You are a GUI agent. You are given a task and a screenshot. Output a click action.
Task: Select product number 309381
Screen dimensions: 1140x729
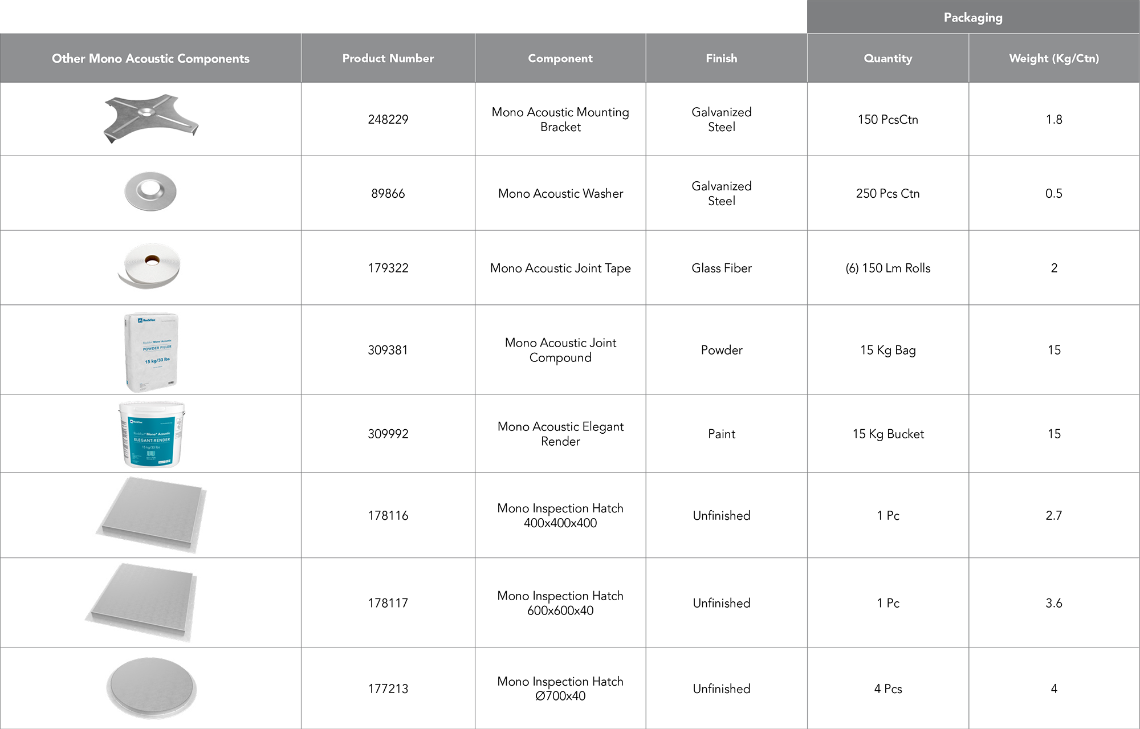click(x=388, y=350)
